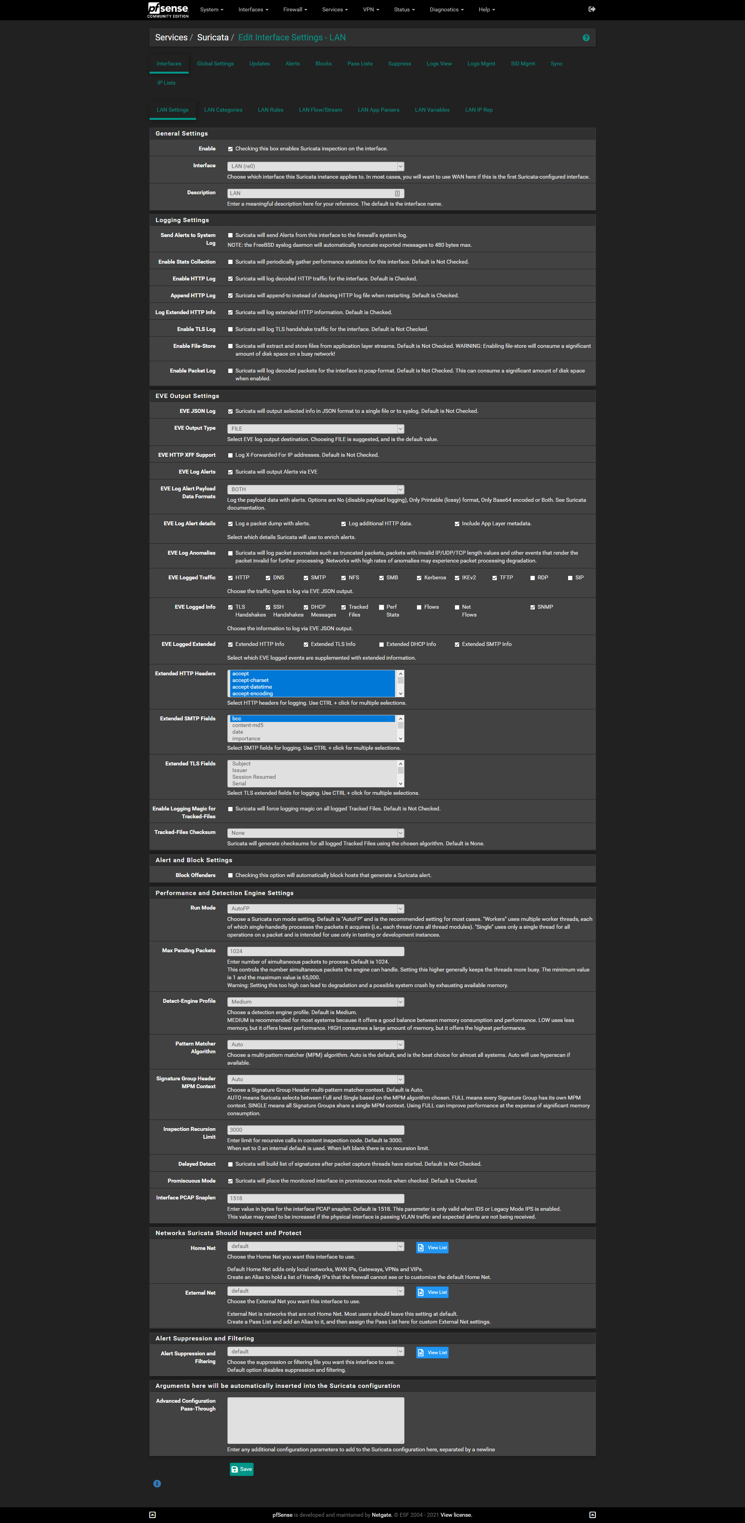Toggle the Enable Suricata inspection checkbox

pos(231,149)
